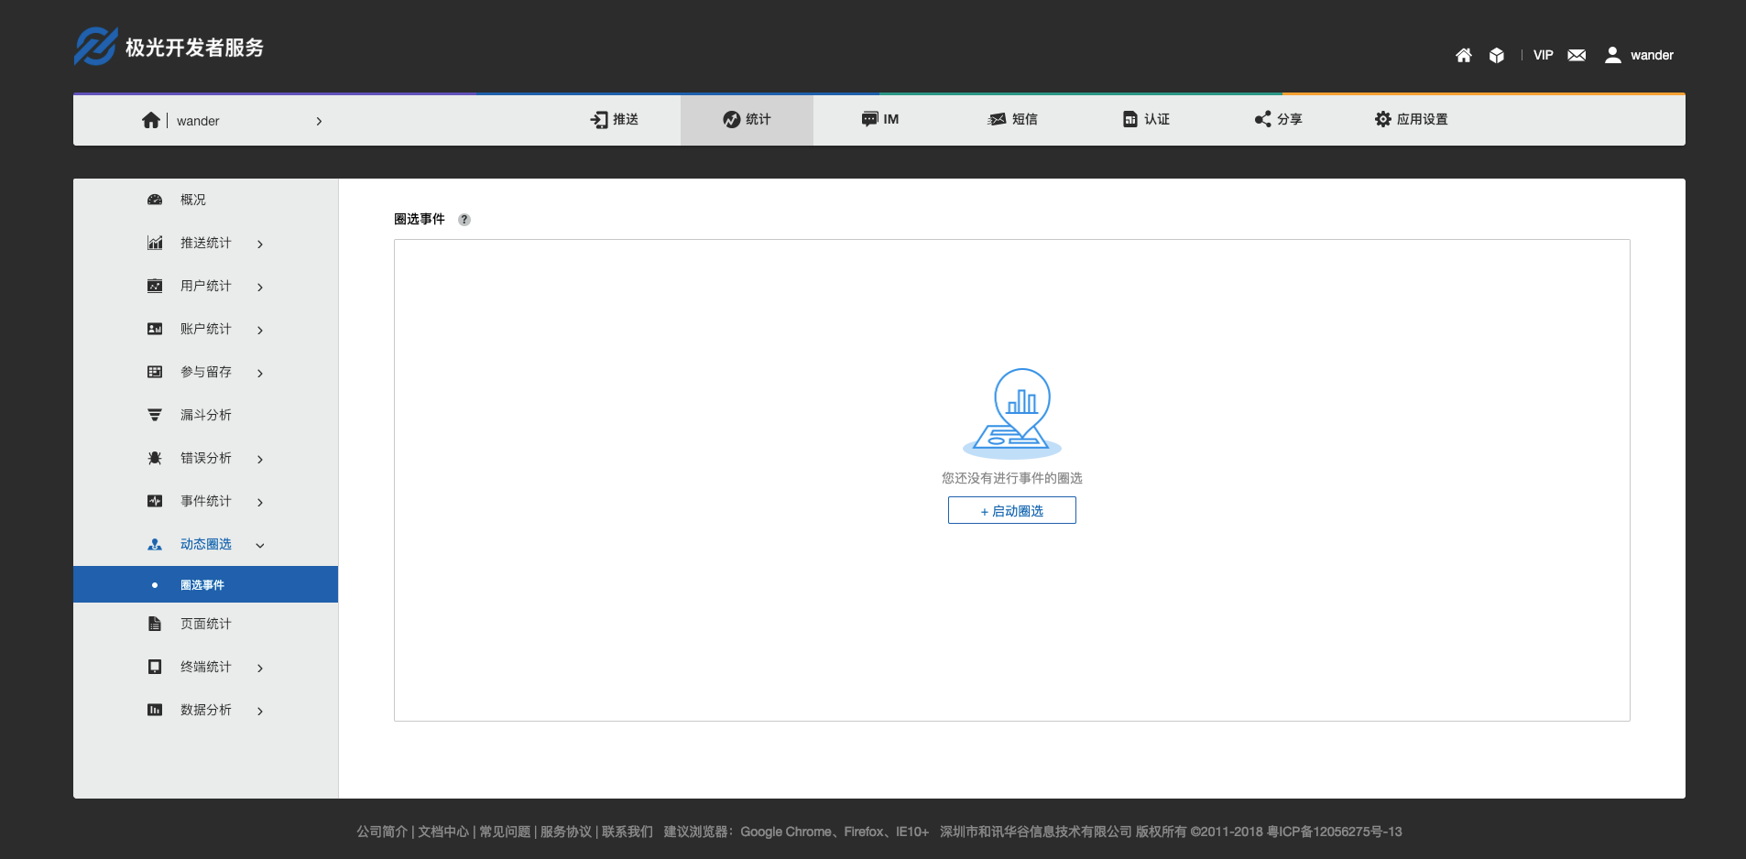Click the wander user profile icon

(1613, 56)
